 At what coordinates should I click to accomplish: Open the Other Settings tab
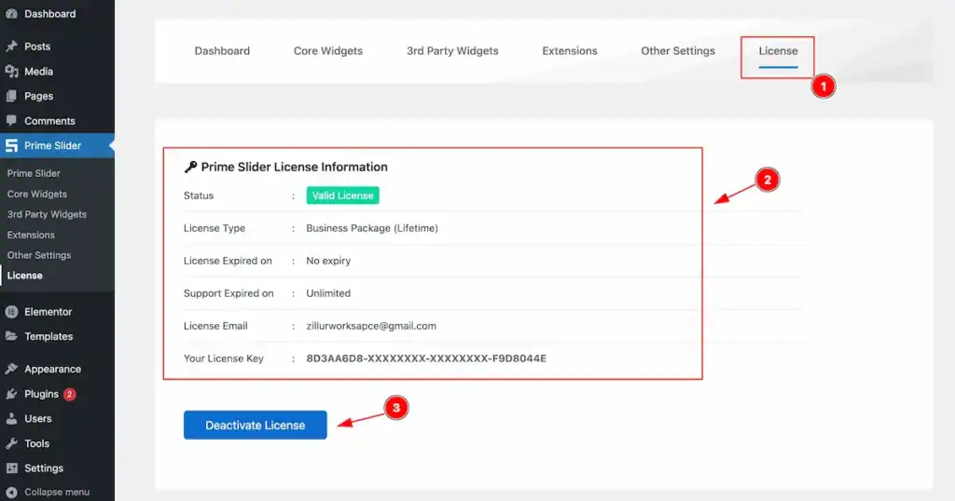tap(678, 51)
